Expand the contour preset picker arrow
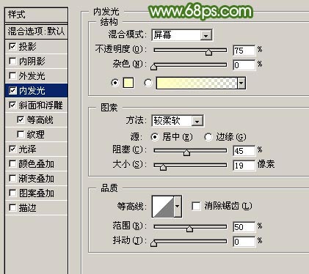The width and height of the screenshot is (309, 274). click(x=178, y=207)
